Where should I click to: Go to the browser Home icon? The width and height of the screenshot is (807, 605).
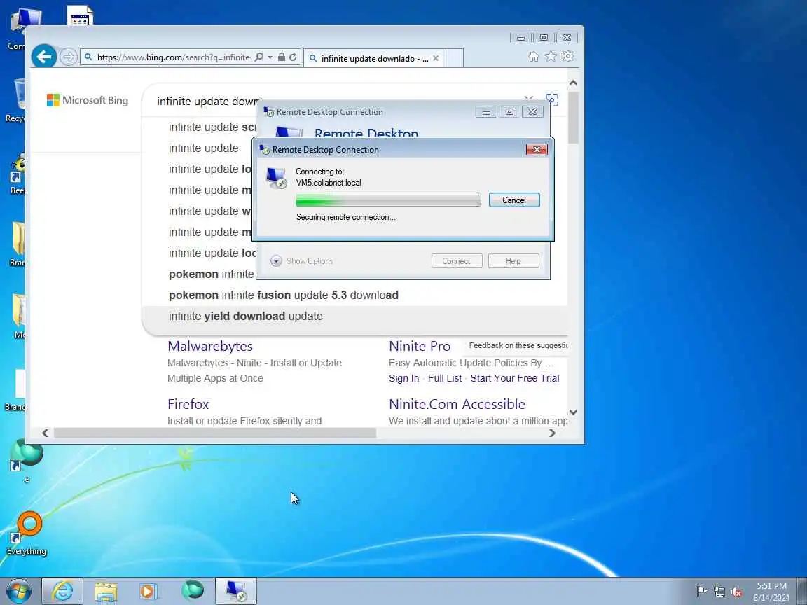click(534, 57)
